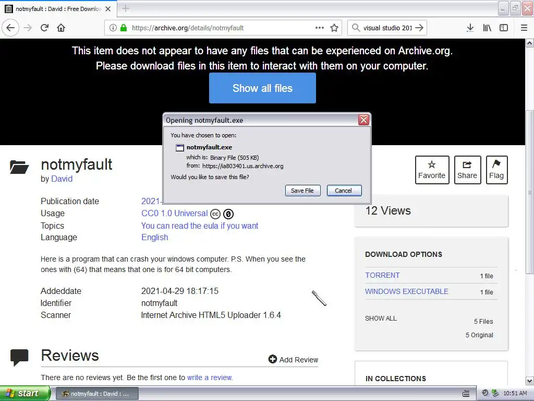Click the scrollbar down arrow

(x=530, y=381)
